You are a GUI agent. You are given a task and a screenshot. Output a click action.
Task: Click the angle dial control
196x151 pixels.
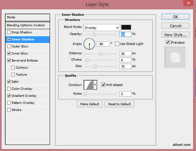[90, 44]
